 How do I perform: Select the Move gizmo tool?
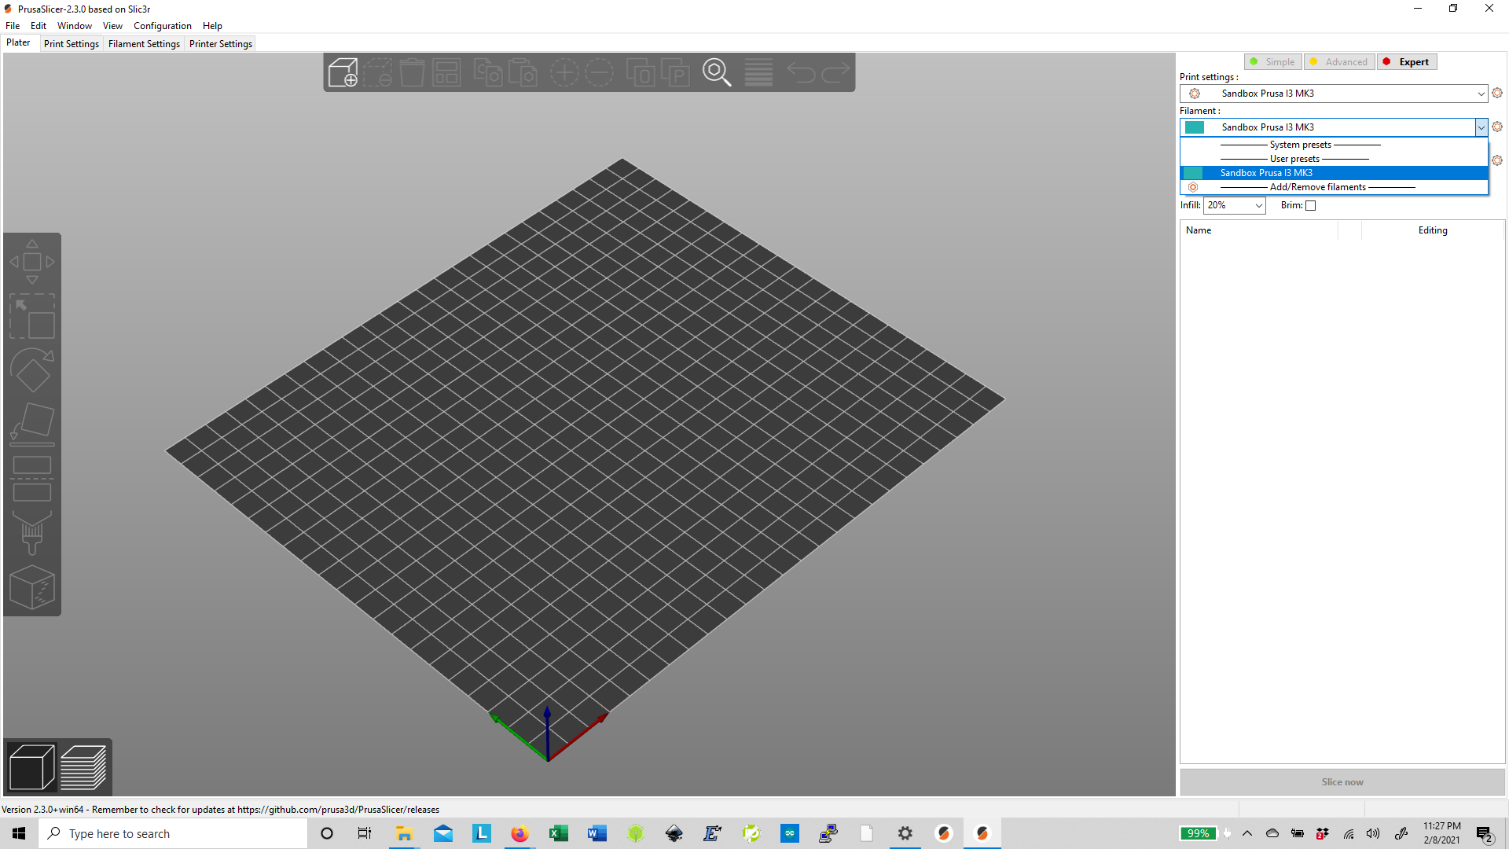(x=32, y=262)
